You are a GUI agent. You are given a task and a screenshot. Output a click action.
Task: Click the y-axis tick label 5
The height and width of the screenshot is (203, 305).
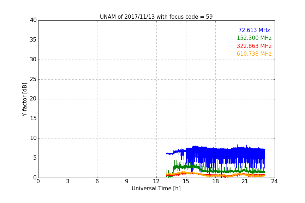pos(35,158)
